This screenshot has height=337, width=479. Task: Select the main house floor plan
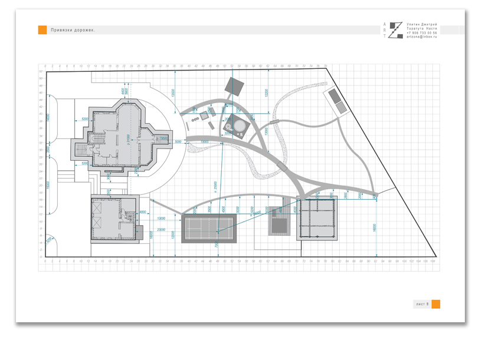(x=122, y=137)
